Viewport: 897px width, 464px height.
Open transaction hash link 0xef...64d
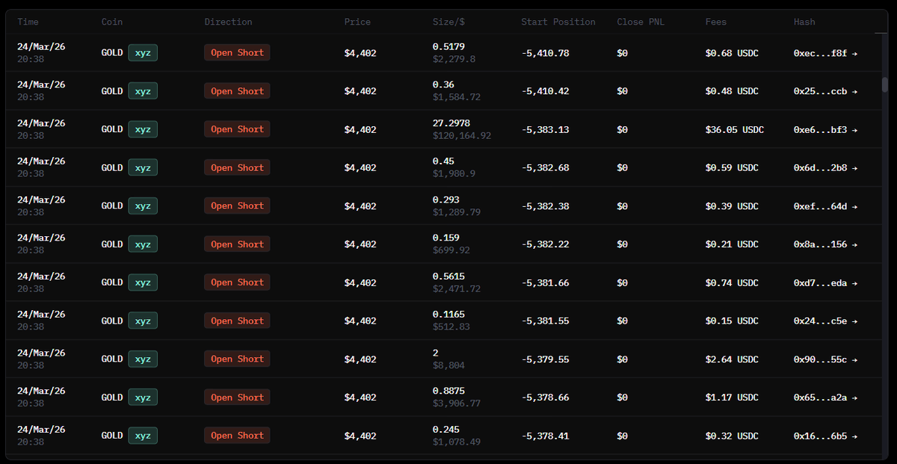pyautogui.click(x=820, y=207)
